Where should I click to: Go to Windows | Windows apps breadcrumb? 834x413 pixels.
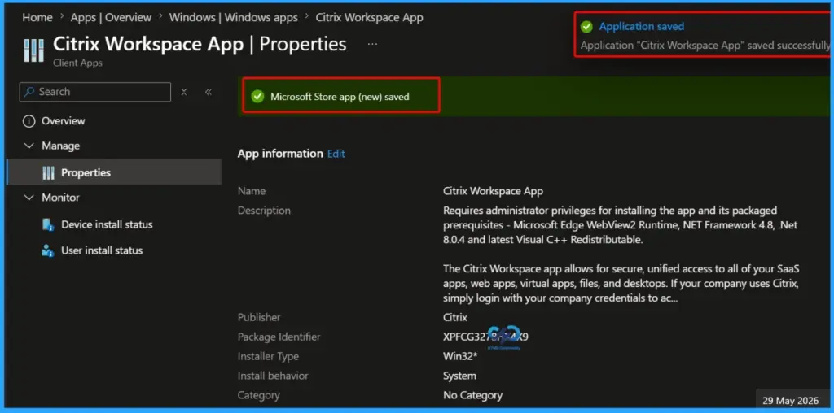[234, 18]
